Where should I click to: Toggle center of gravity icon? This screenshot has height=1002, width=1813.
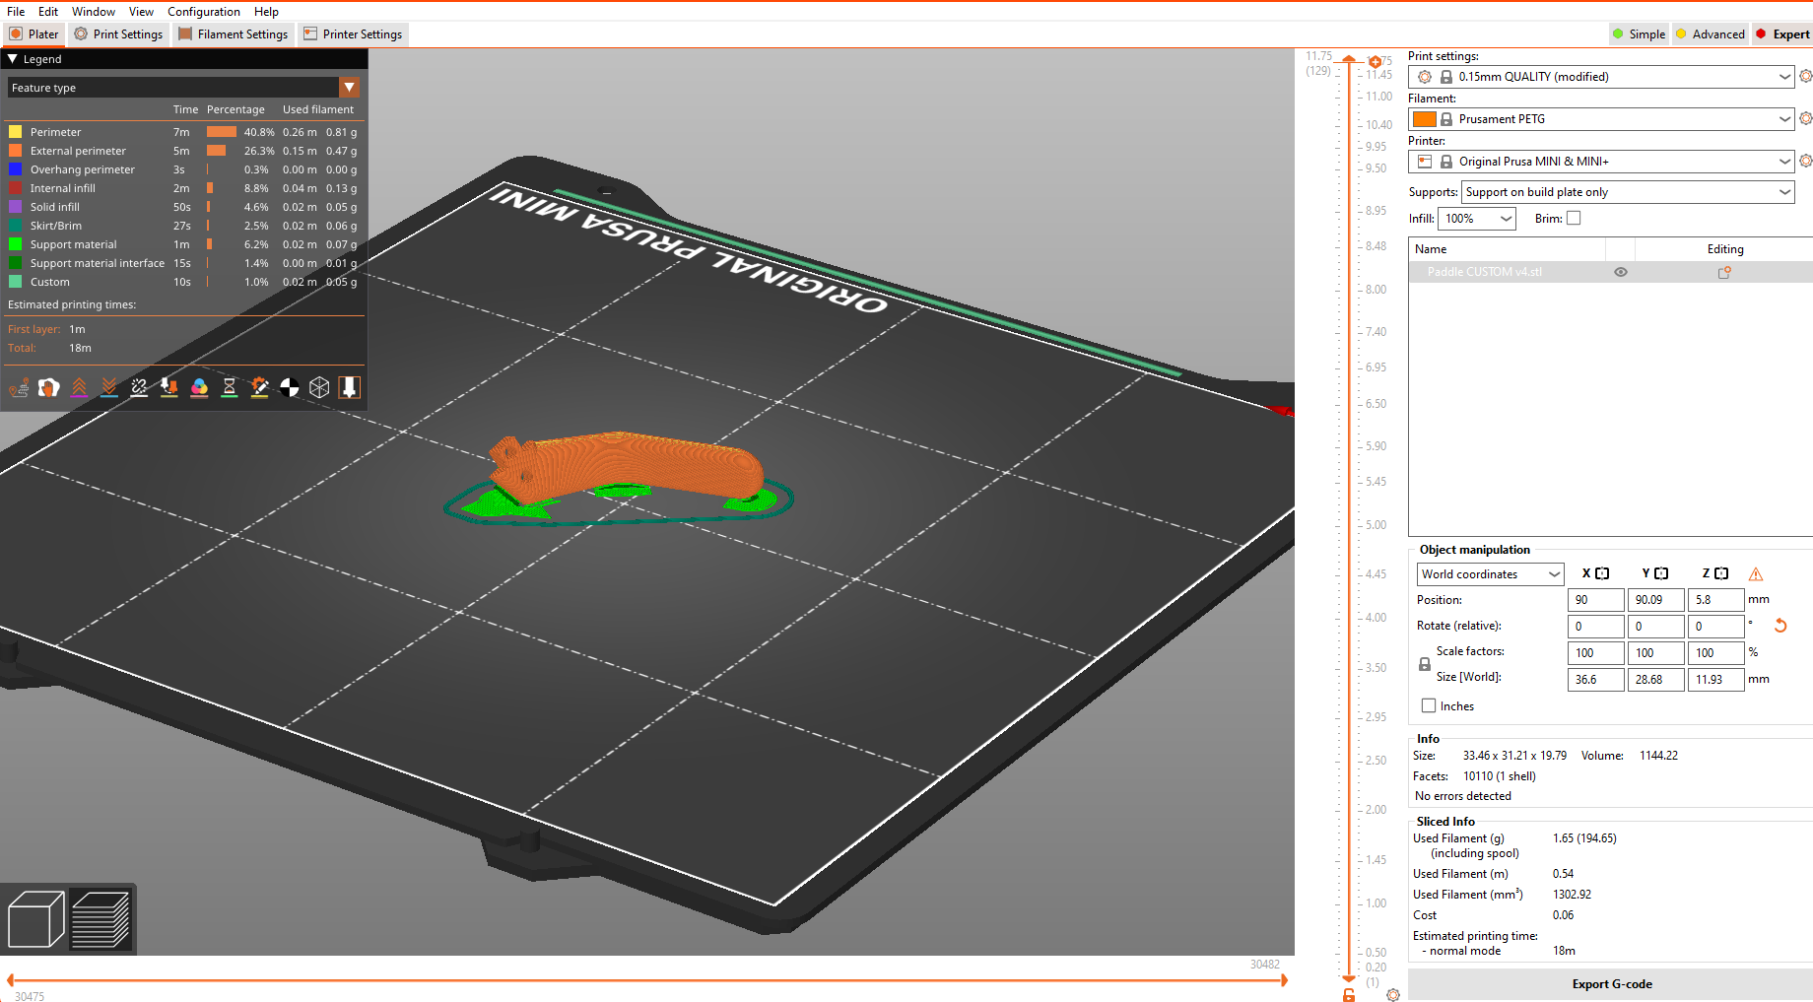tap(290, 388)
